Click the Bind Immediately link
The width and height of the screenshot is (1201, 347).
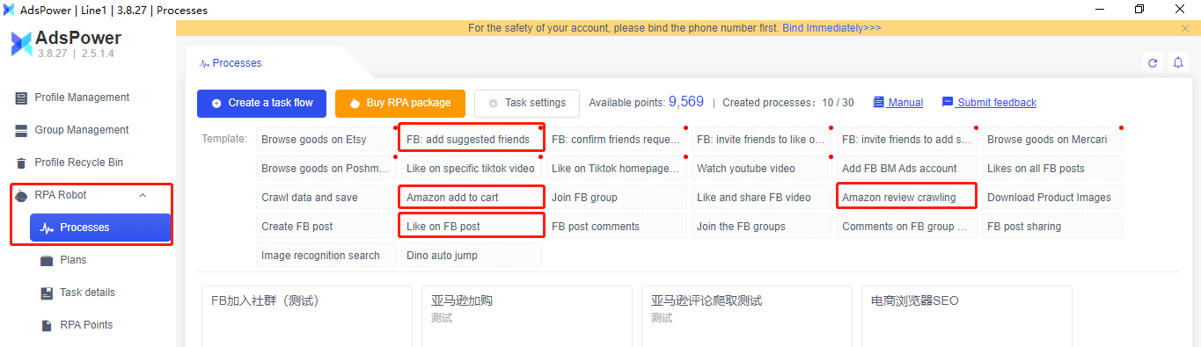click(x=831, y=28)
